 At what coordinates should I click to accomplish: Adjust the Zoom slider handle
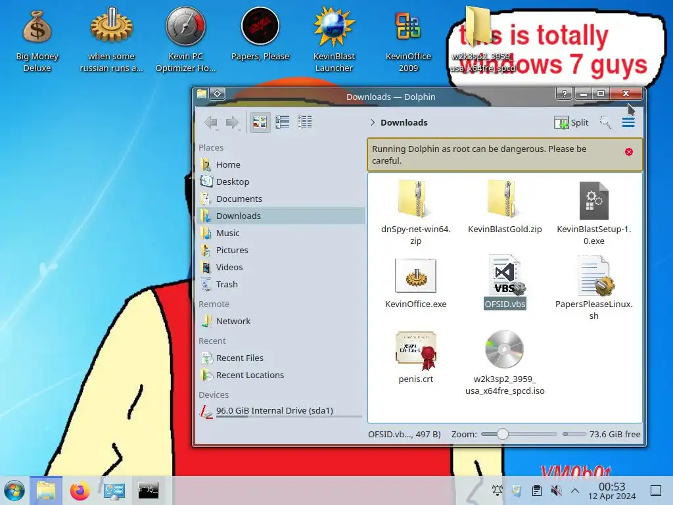(503, 434)
